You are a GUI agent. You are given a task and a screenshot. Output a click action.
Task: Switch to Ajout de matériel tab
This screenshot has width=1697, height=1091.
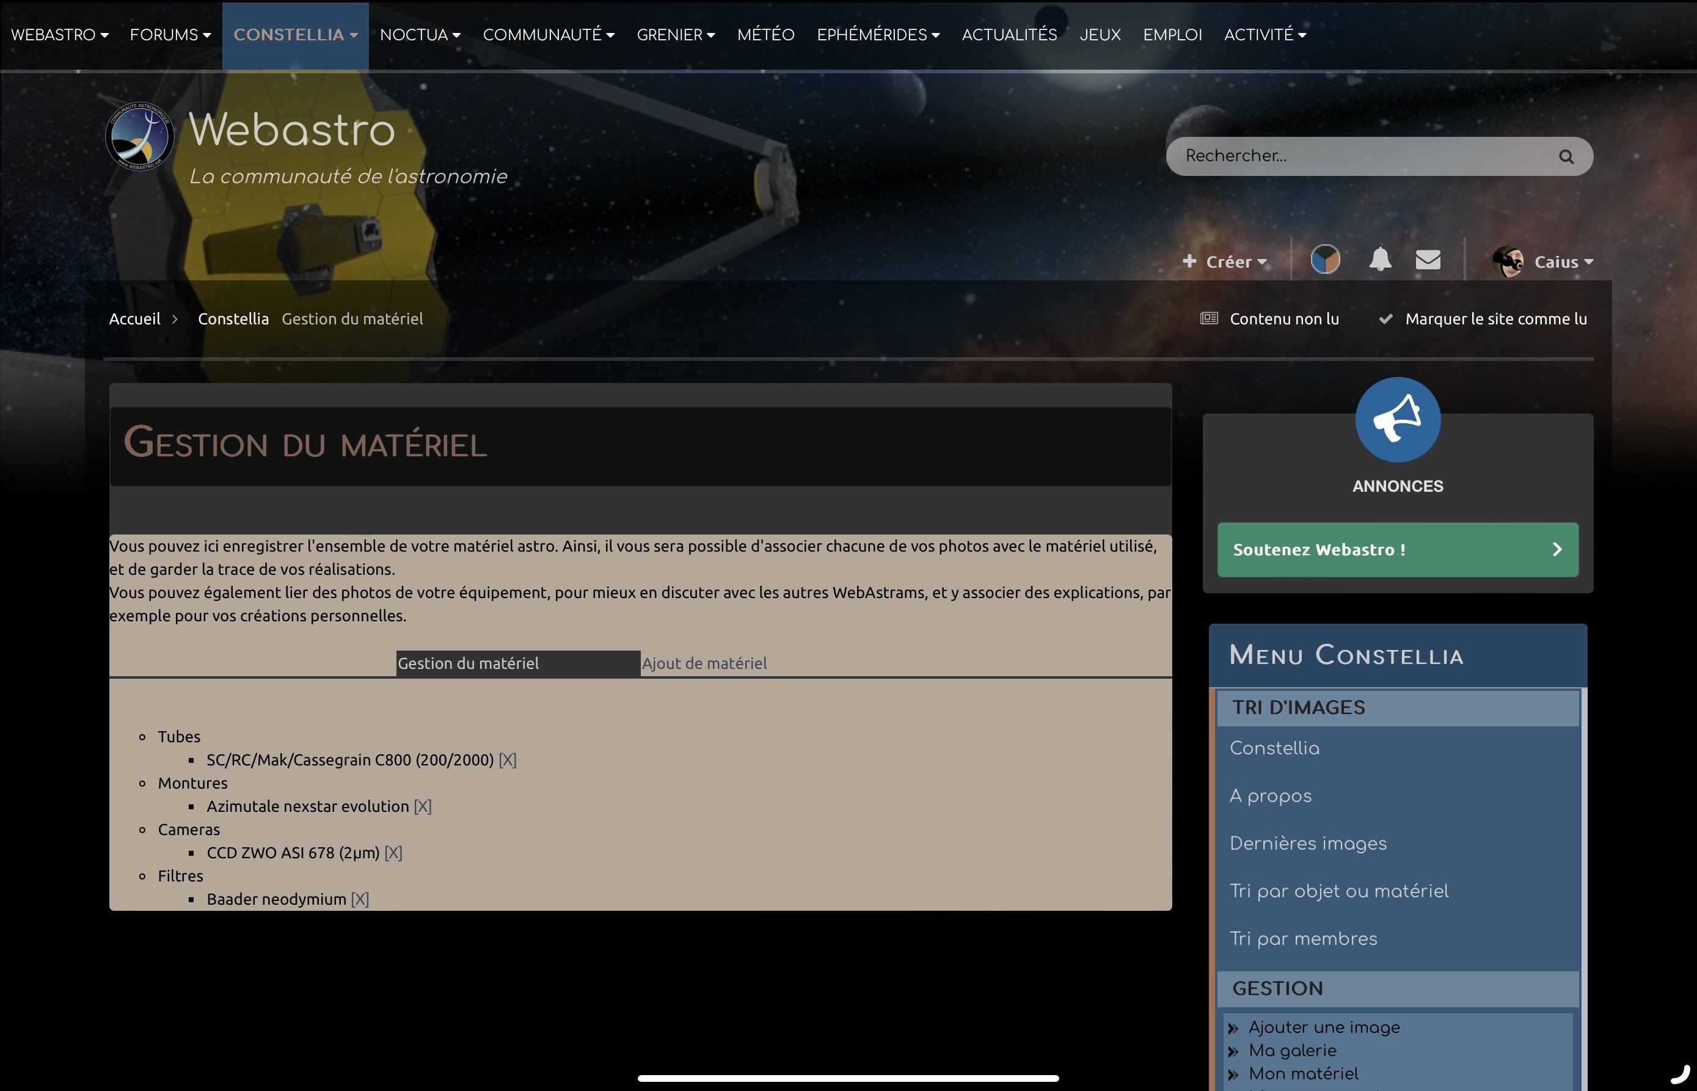704,663
